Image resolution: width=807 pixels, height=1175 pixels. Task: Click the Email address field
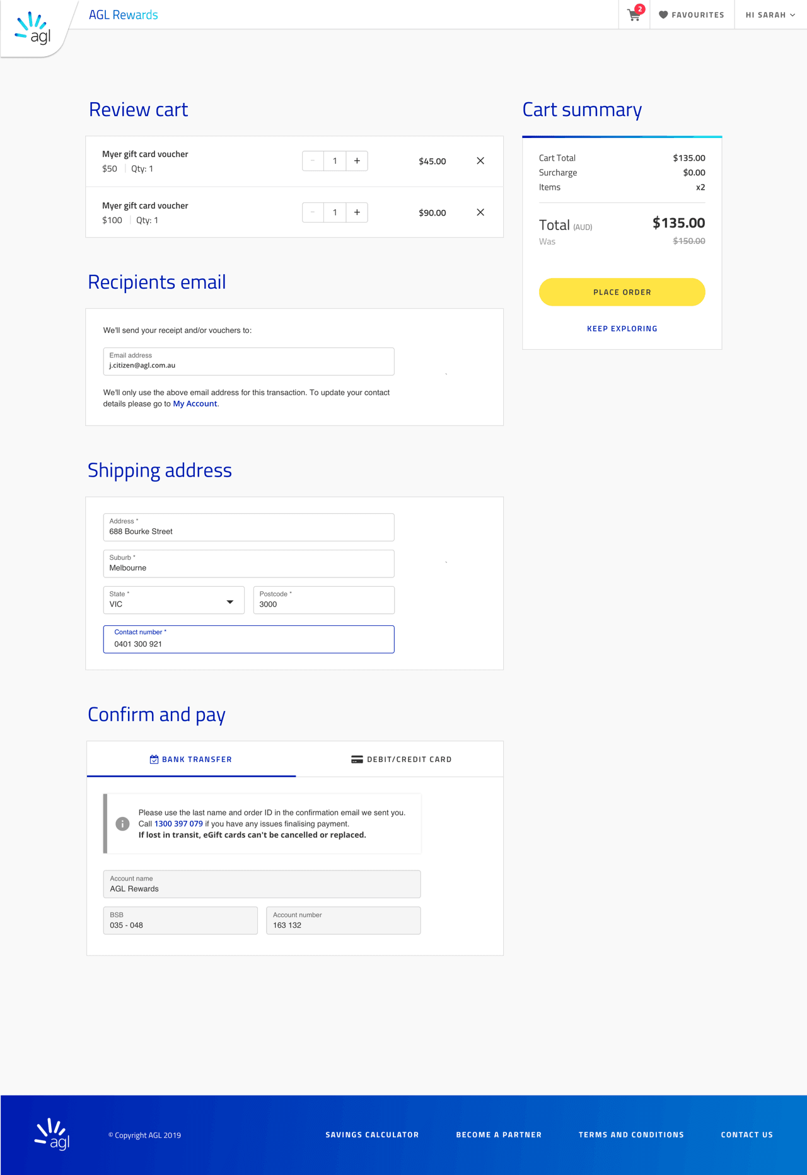pos(248,361)
